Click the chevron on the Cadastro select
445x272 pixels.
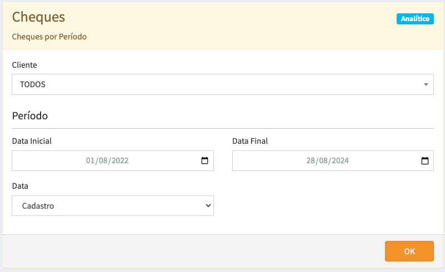[x=208, y=205]
